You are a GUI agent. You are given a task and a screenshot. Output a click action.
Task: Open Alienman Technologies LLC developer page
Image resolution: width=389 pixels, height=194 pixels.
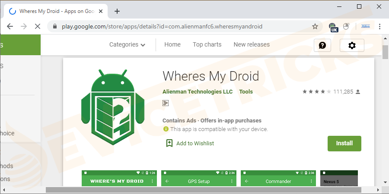point(198,92)
